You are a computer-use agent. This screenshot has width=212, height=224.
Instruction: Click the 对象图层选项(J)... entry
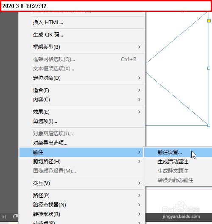click(x=82, y=134)
